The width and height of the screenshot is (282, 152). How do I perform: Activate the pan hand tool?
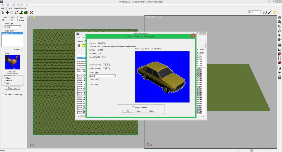click(x=280, y=18)
